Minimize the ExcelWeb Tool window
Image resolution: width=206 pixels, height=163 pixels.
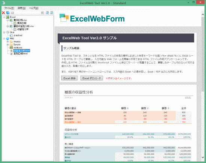pyautogui.click(x=188, y=2)
